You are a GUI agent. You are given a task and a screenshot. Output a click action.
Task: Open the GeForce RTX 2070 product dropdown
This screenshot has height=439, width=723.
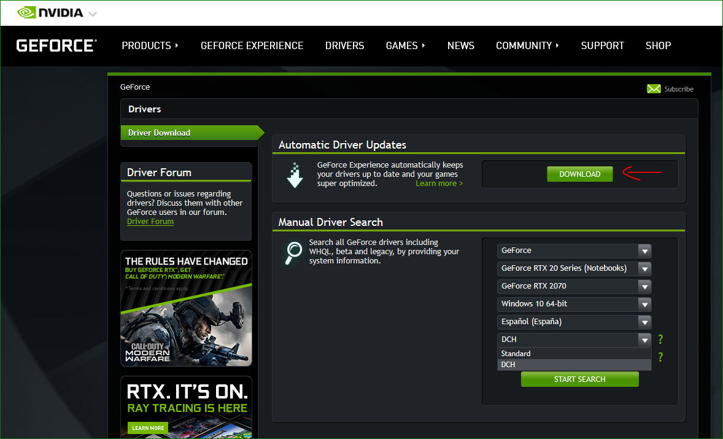[574, 286]
